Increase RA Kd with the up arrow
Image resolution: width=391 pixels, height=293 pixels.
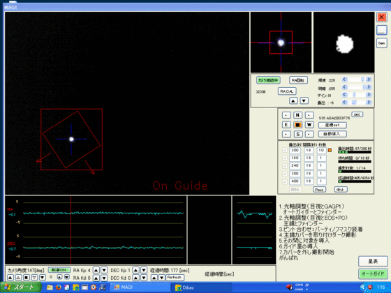(x=96, y=278)
